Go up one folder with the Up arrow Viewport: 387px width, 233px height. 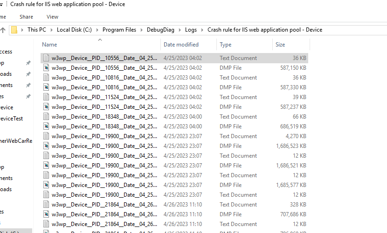pos(3,30)
